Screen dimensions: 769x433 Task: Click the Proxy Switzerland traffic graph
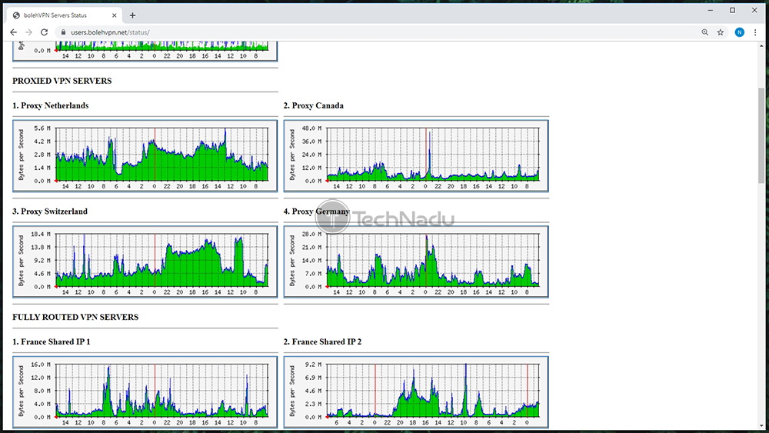tap(145, 261)
